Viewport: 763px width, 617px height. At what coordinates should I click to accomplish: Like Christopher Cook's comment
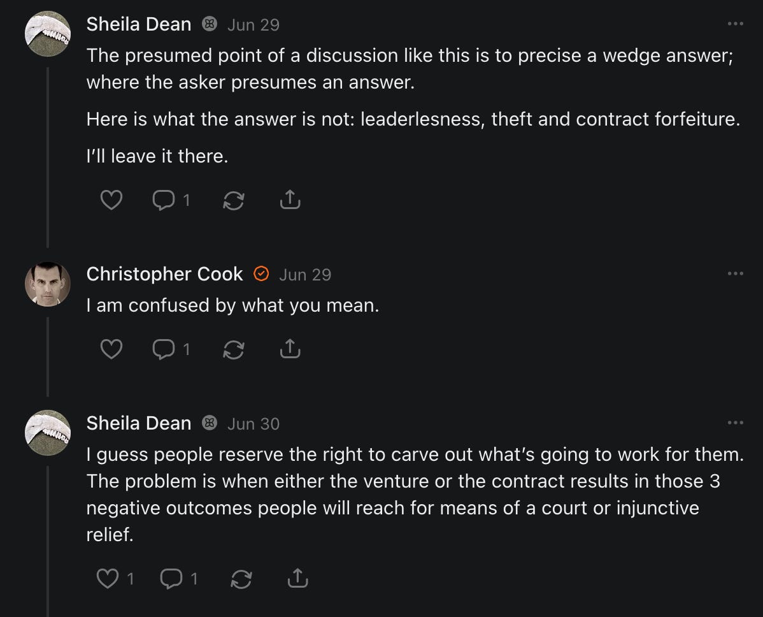(x=111, y=349)
